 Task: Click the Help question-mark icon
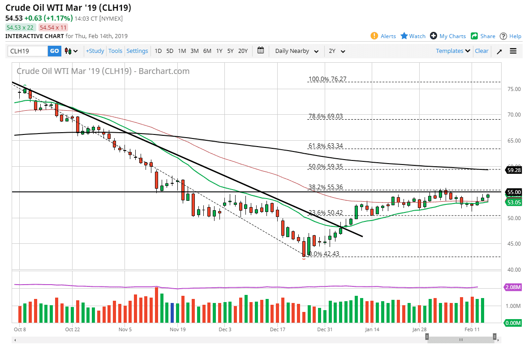503,36
